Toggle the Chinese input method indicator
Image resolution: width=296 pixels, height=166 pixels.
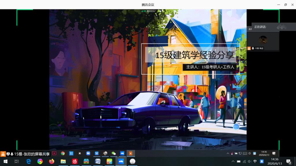tap(255, 161)
